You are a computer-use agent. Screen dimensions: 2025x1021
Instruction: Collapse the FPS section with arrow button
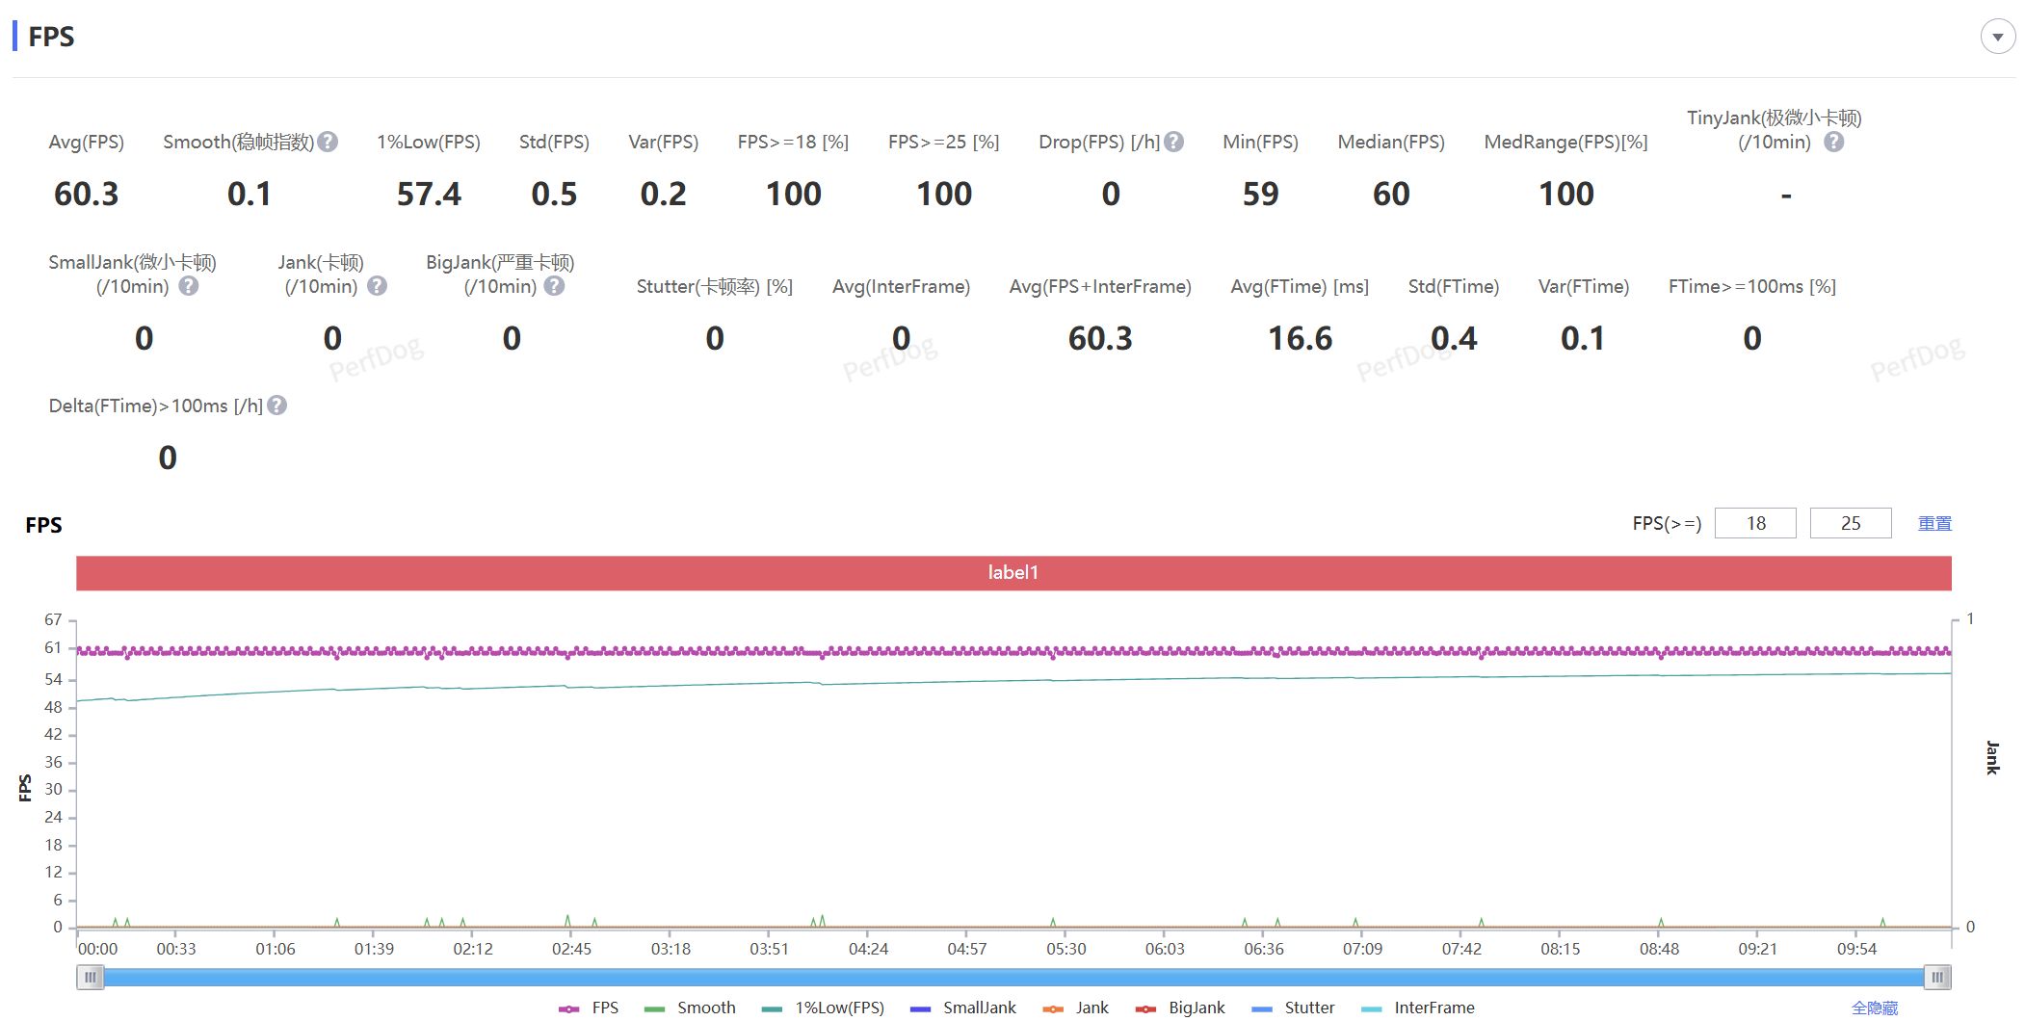tap(1997, 37)
